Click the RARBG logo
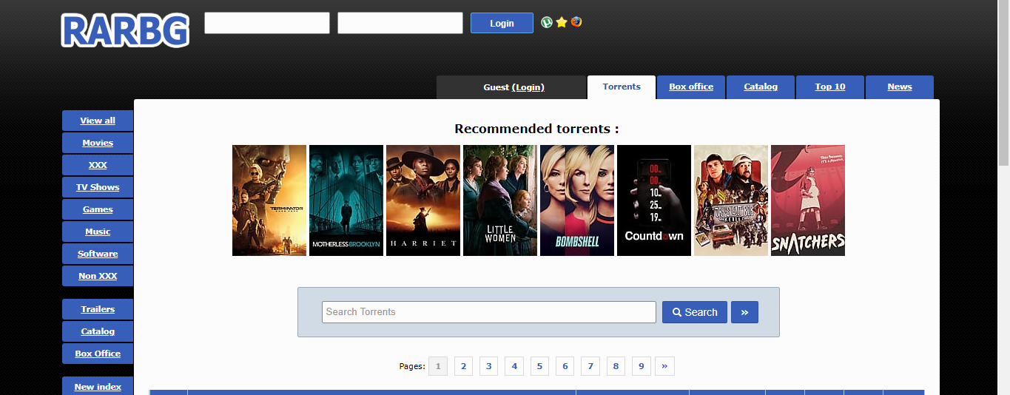This screenshot has height=395, width=1010. (x=125, y=30)
